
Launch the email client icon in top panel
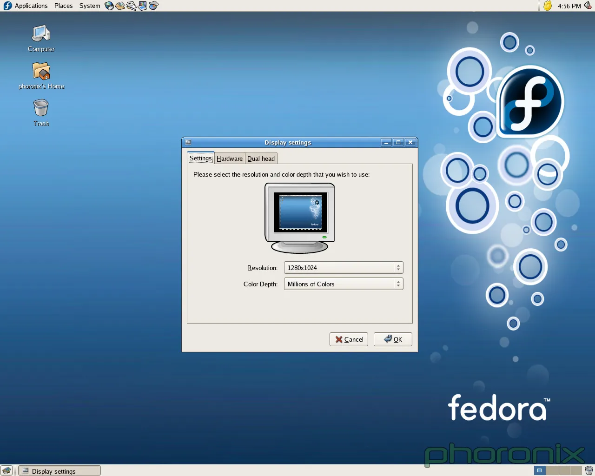coord(120,6)
